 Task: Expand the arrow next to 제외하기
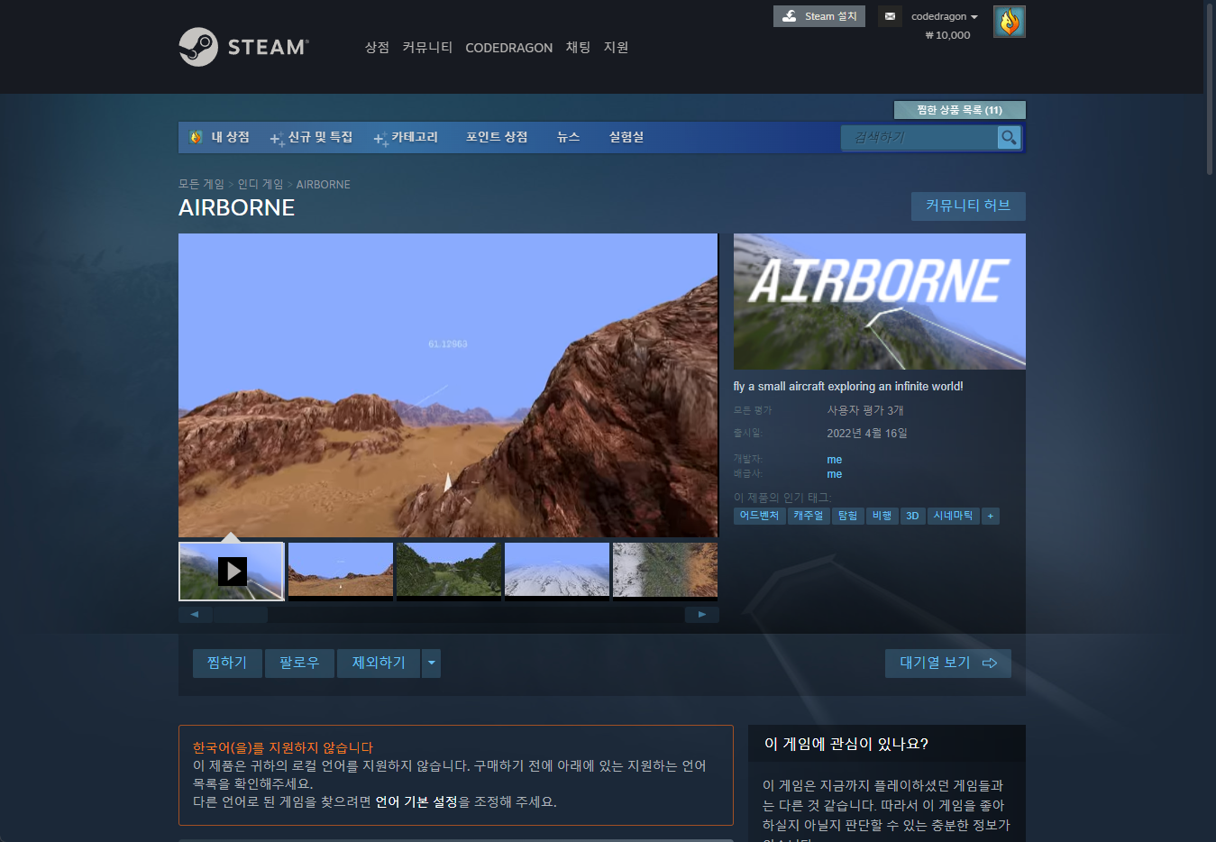pos(432,663)
